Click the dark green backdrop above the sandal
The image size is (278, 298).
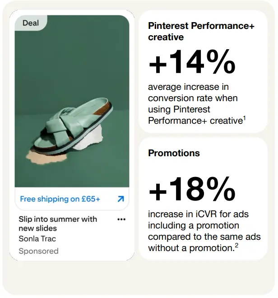click(x=72, y=59)
